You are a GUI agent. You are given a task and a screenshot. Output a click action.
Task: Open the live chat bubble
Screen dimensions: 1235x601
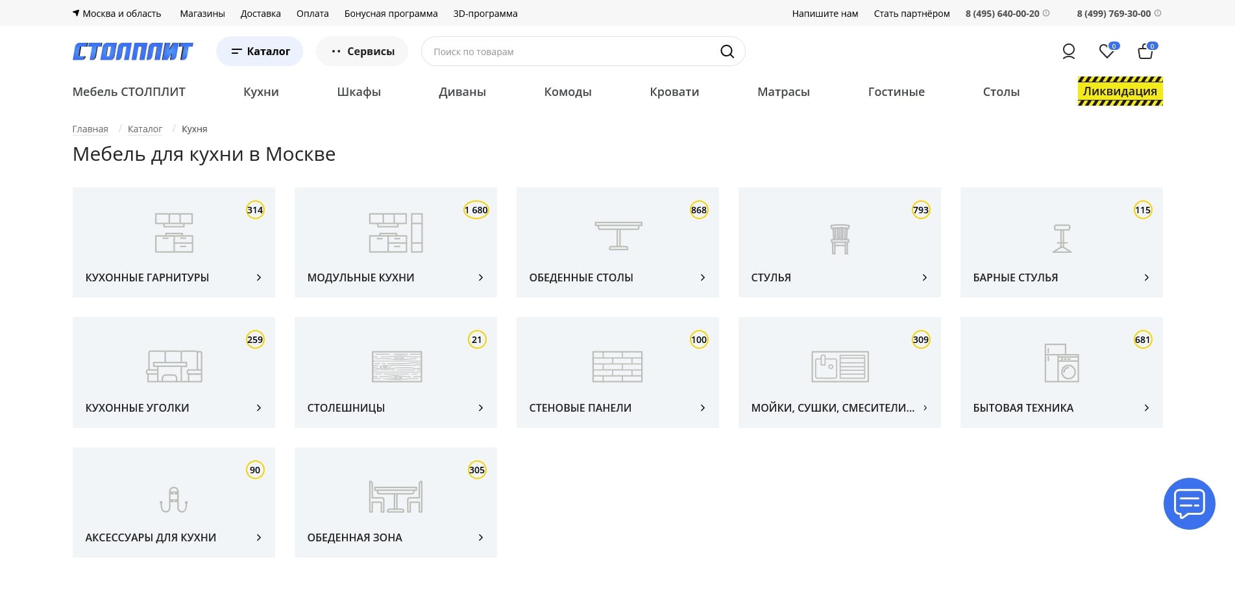coord(1189,504)
